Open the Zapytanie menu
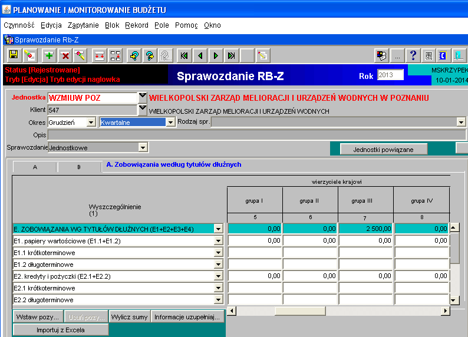Screen dimensions: 468x337 click(83, 25)
